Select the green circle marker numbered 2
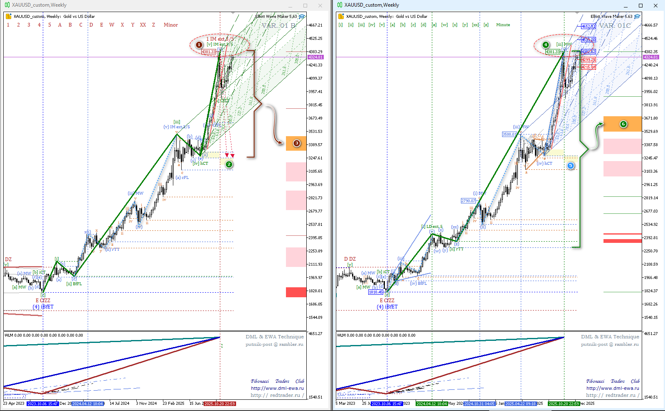The height and width of the screenshot is (411, 665). [x=229, y=164]
